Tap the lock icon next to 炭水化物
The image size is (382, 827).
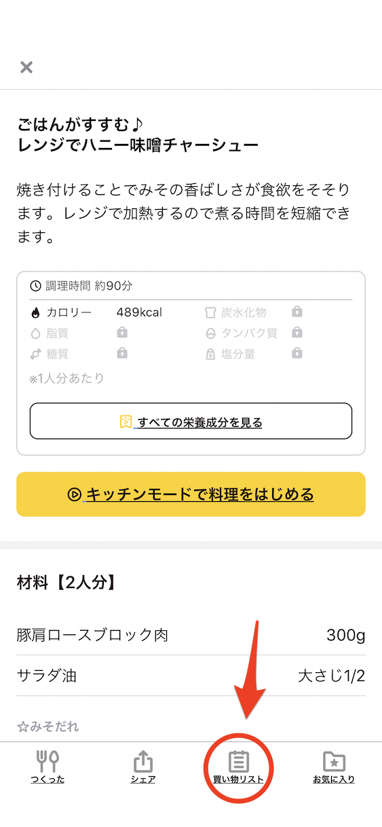pyautogui.click(x=297, y=312)
